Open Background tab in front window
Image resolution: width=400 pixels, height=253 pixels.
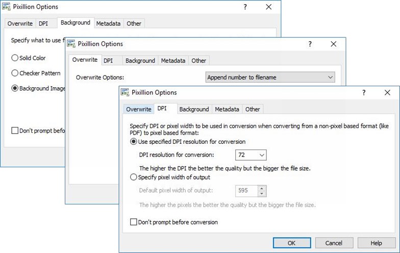coord(194,109)
